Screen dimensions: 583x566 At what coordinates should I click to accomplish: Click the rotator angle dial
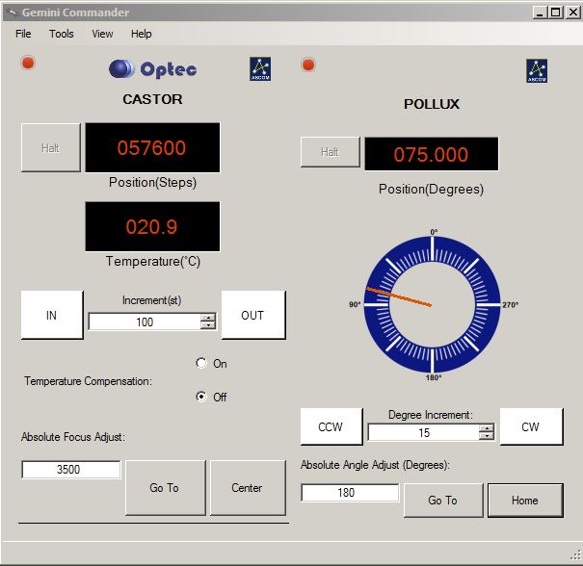(432, 304)
